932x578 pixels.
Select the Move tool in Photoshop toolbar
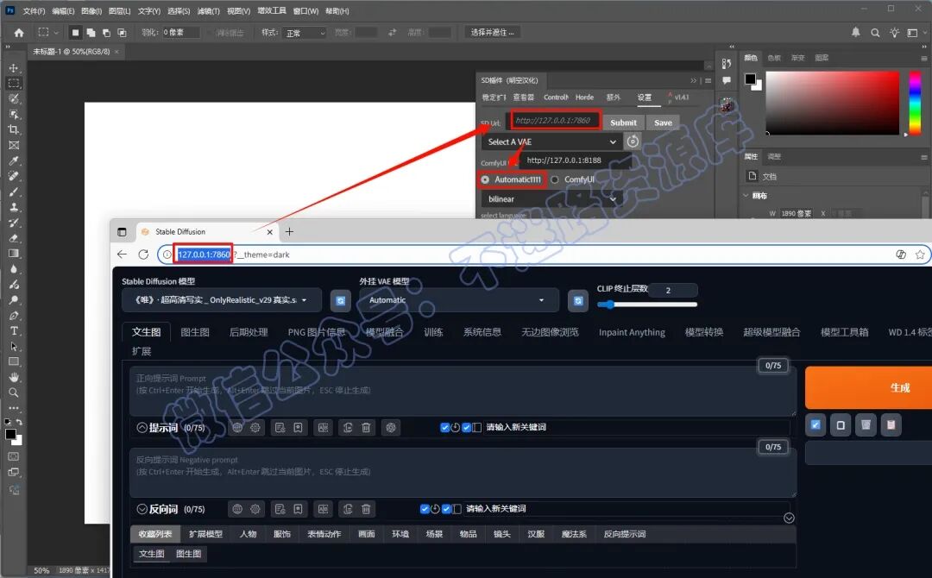pos(14,67)
